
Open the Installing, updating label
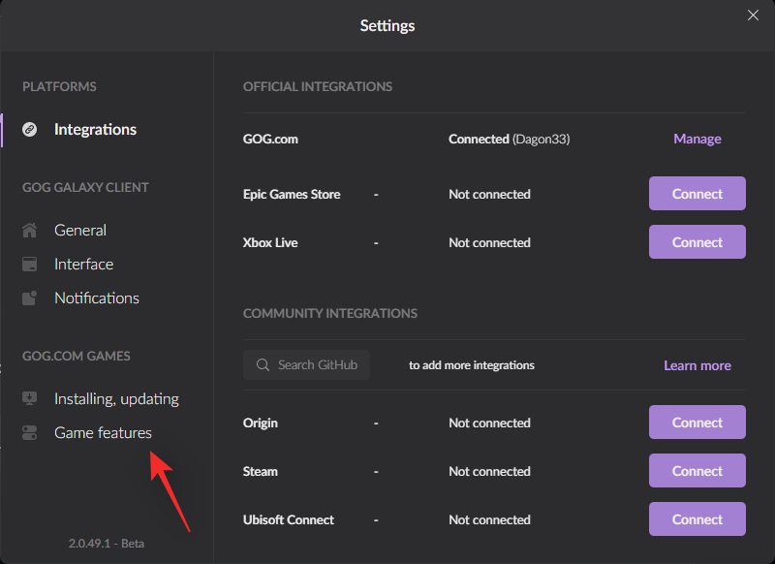(116, 399)
